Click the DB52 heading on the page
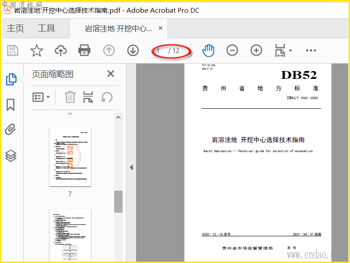 (x=299, y=75)
